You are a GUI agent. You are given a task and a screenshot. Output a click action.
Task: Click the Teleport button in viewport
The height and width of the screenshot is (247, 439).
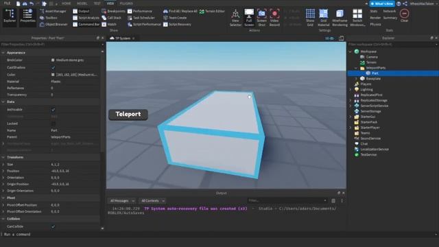tap(128, 115)
